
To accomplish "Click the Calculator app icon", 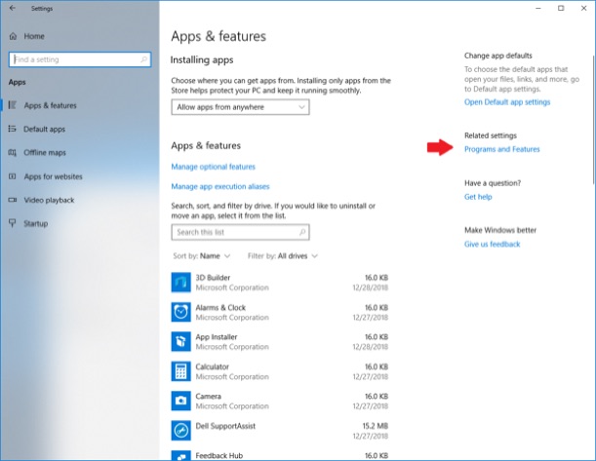I will coord(180,371).
